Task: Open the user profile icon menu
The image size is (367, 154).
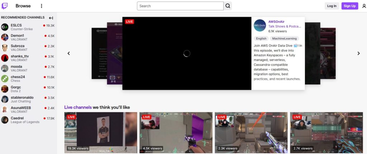Action: tap(364, 6)
